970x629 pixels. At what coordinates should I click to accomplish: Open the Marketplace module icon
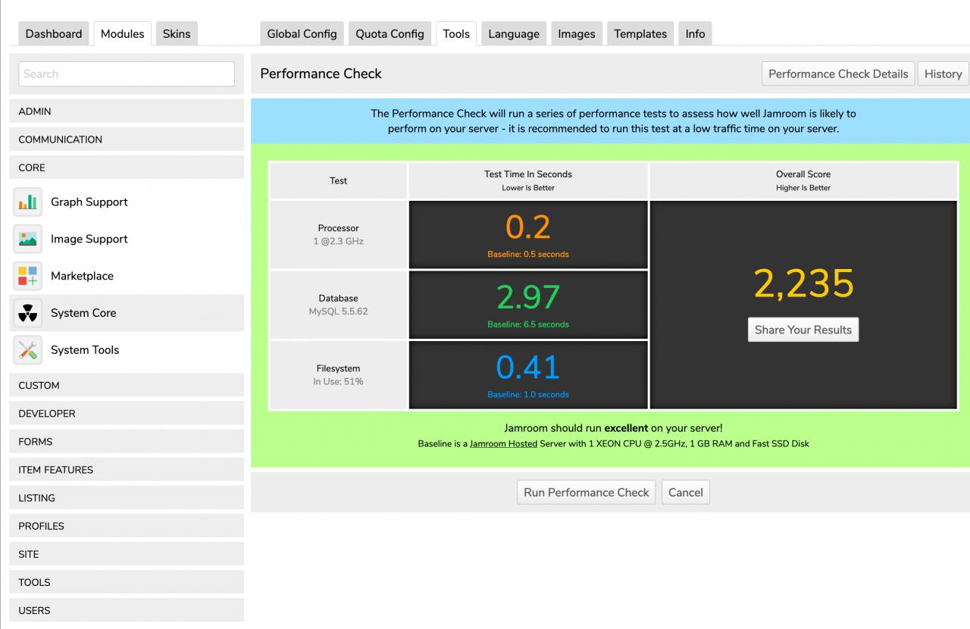(x=28, y=277)
